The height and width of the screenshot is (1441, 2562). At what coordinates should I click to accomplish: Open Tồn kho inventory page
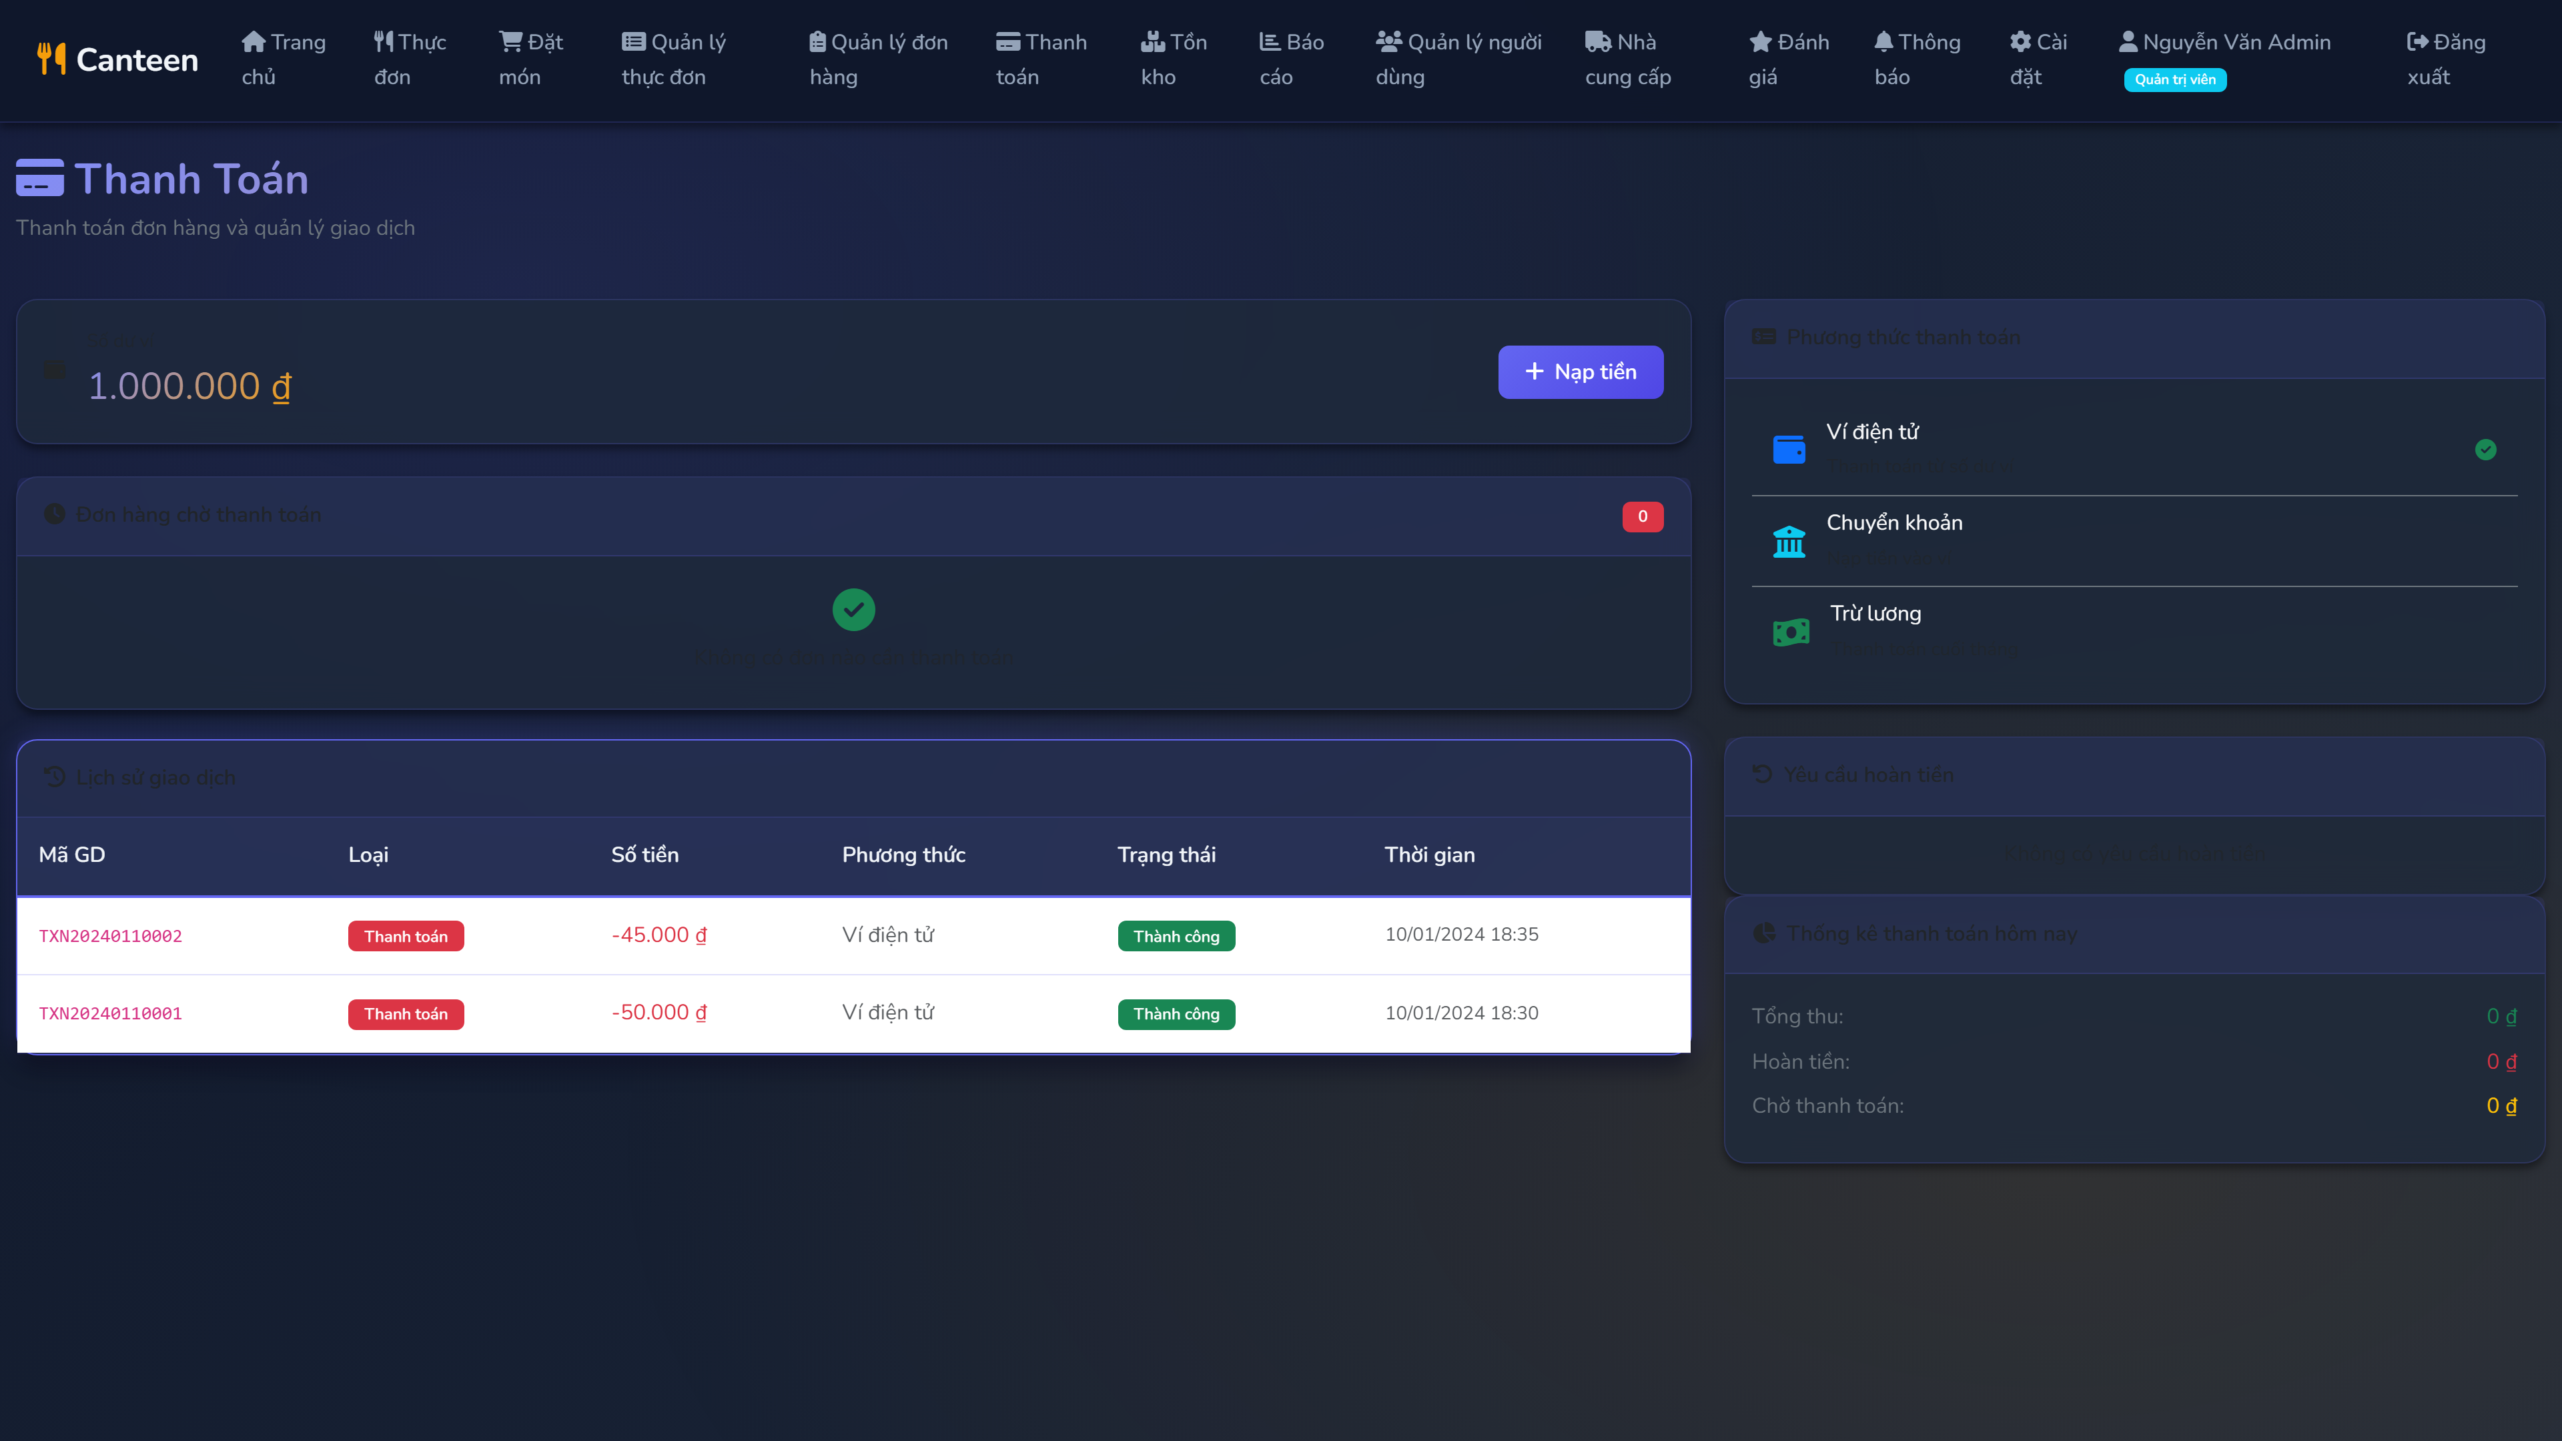click(x=1174, y=59)
